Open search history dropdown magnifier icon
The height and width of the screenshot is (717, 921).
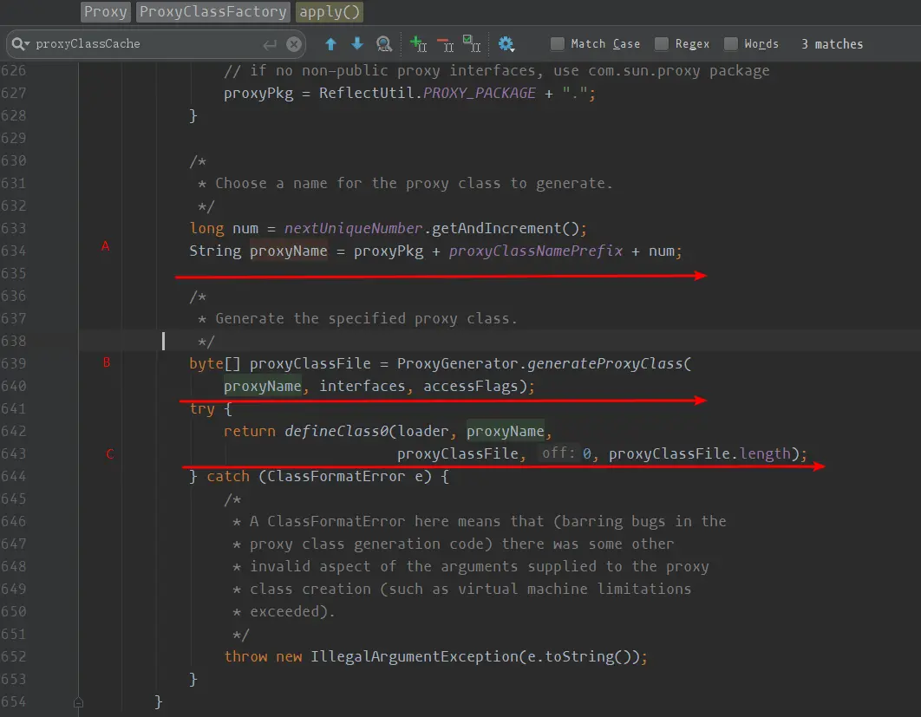[x=21, y=44]
